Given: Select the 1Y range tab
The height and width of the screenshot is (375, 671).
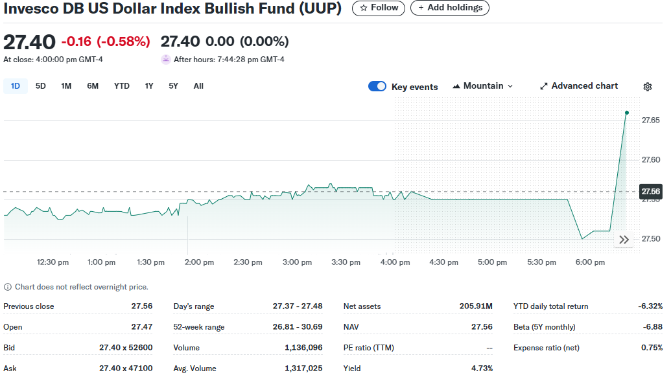Looking at the screenshot, I should pos(149,86).
